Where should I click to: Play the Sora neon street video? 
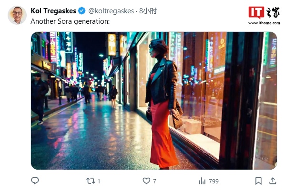154,101
